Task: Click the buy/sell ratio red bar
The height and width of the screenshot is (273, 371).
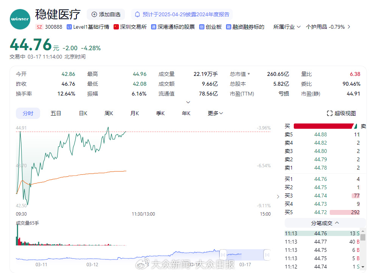Action: (x=323, y=126)
